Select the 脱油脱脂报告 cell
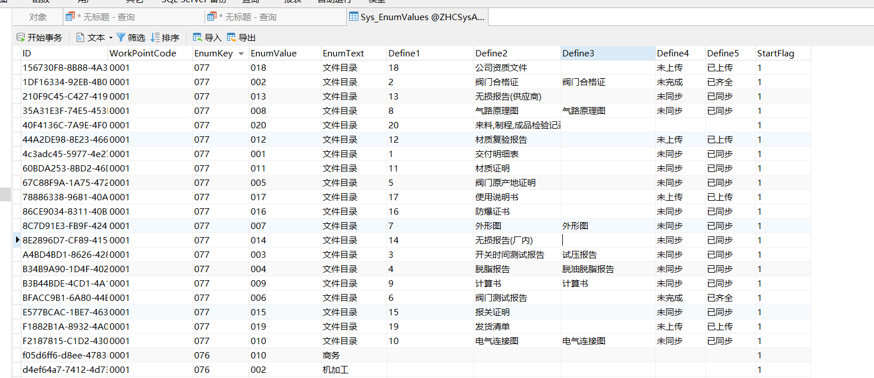This screenshot has height=378, width=874. (x=588, y=269)
